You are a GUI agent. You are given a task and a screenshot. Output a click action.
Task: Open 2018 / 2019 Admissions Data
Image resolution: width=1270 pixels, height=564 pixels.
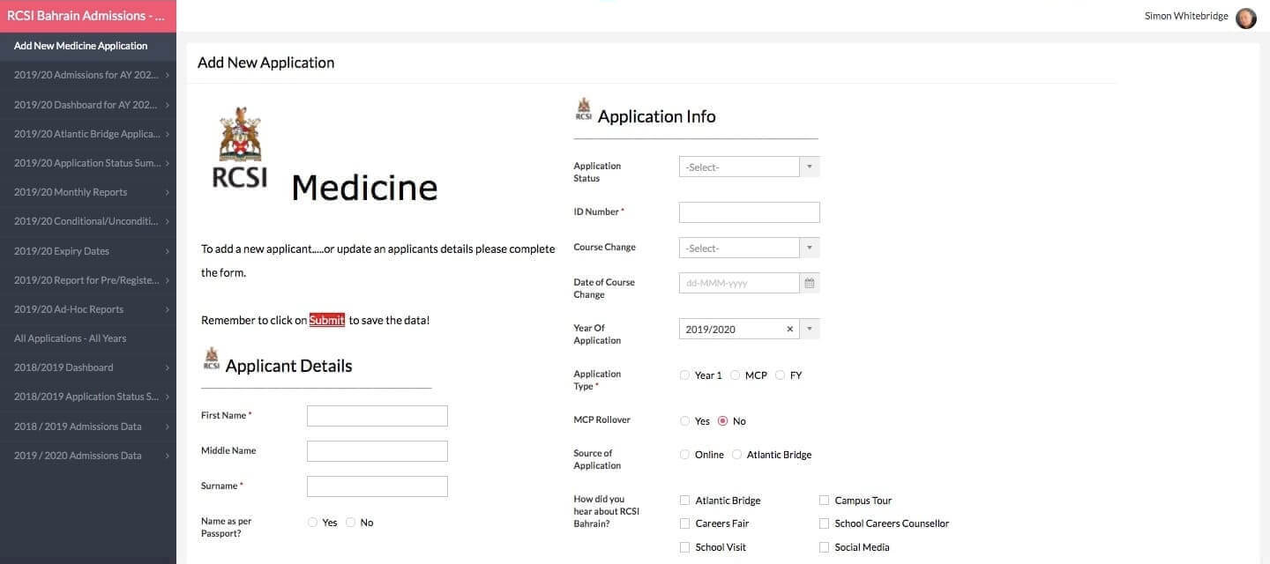click(x=88, y=427)
